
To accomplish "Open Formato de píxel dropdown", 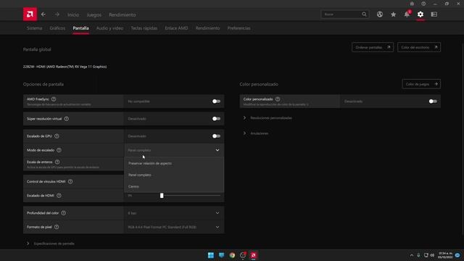I will [174, 227].
